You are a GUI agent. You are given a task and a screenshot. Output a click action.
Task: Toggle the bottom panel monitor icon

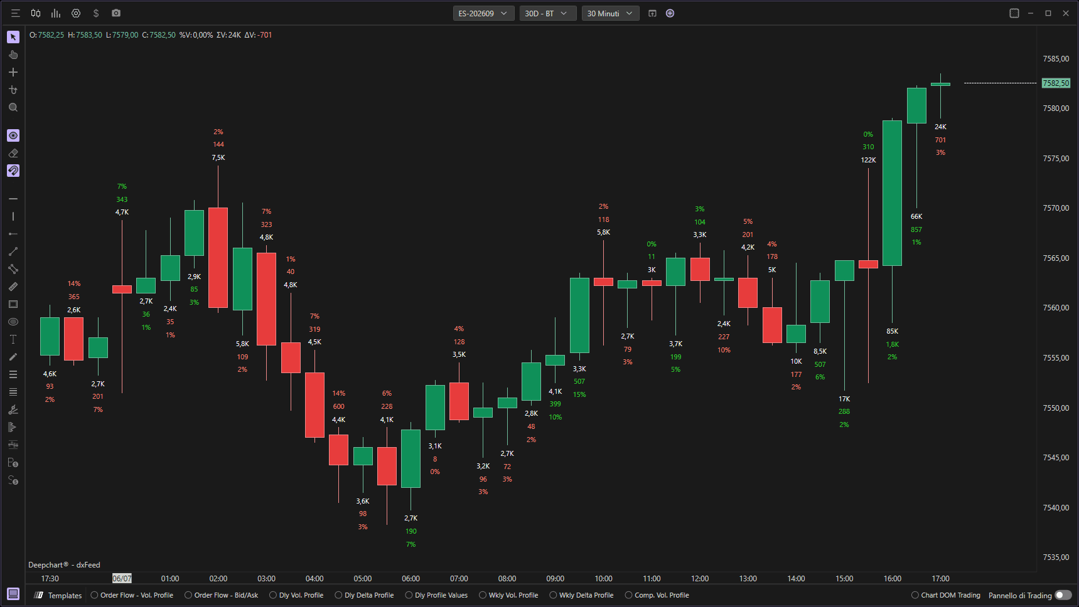(x=13, y=594)
